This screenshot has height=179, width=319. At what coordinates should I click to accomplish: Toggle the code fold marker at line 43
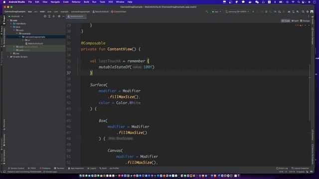pos(80,109)
